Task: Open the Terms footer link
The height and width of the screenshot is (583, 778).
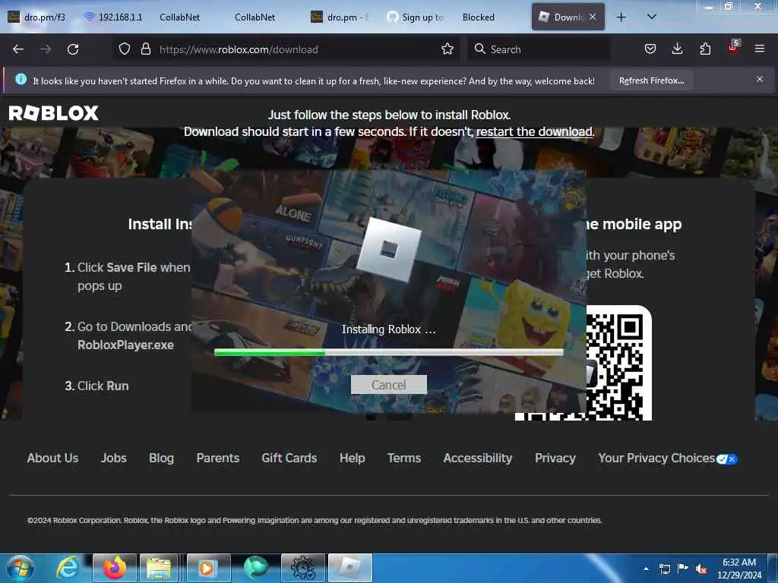Action: click(x=404, y=458)
